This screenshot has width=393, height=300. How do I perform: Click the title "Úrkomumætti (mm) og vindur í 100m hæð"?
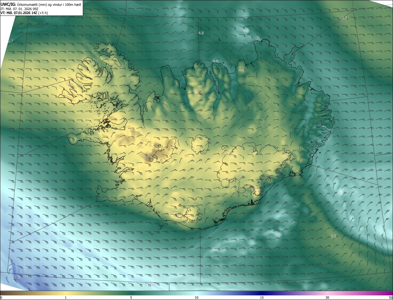pyautogui.click(x=49, y=4)
